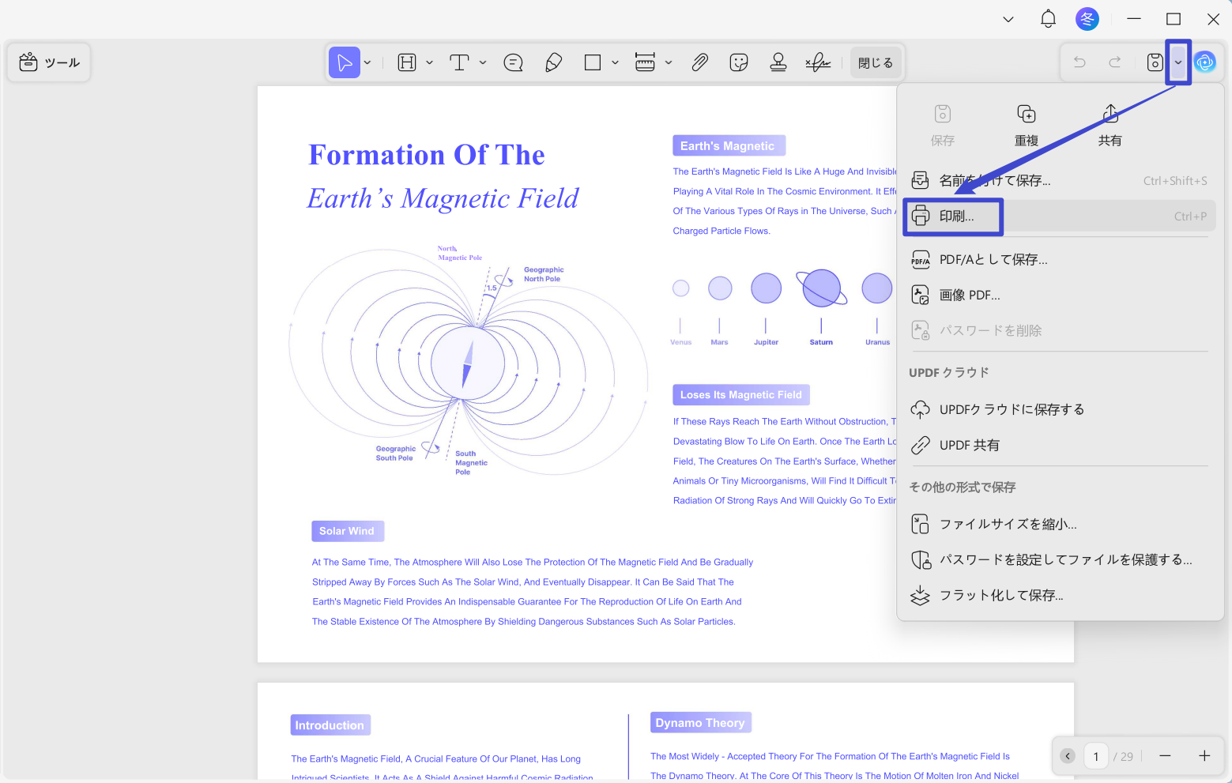Click the Dynamo Theory heading
Viewport: 1232px width, 783px height.
(x=700, y=723)
